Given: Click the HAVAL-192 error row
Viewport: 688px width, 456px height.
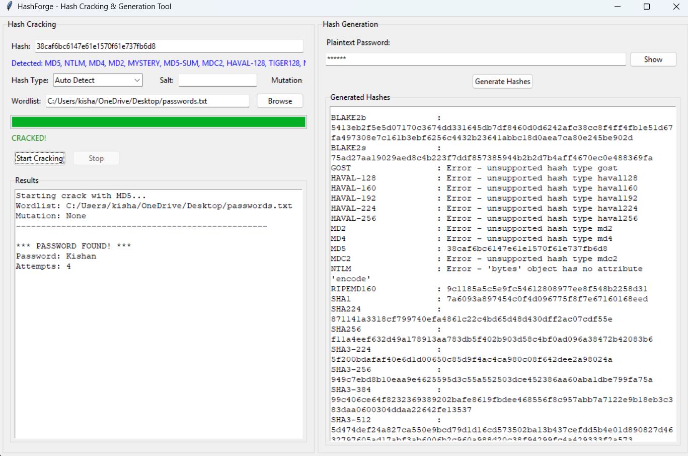Looking at the screenshot, I should pos(484,198).
